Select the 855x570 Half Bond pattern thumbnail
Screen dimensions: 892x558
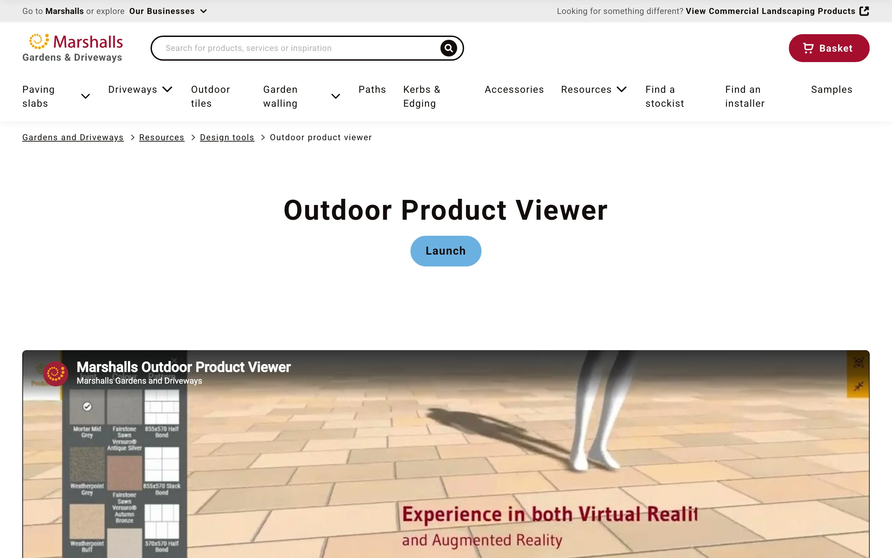click(162, 407)
